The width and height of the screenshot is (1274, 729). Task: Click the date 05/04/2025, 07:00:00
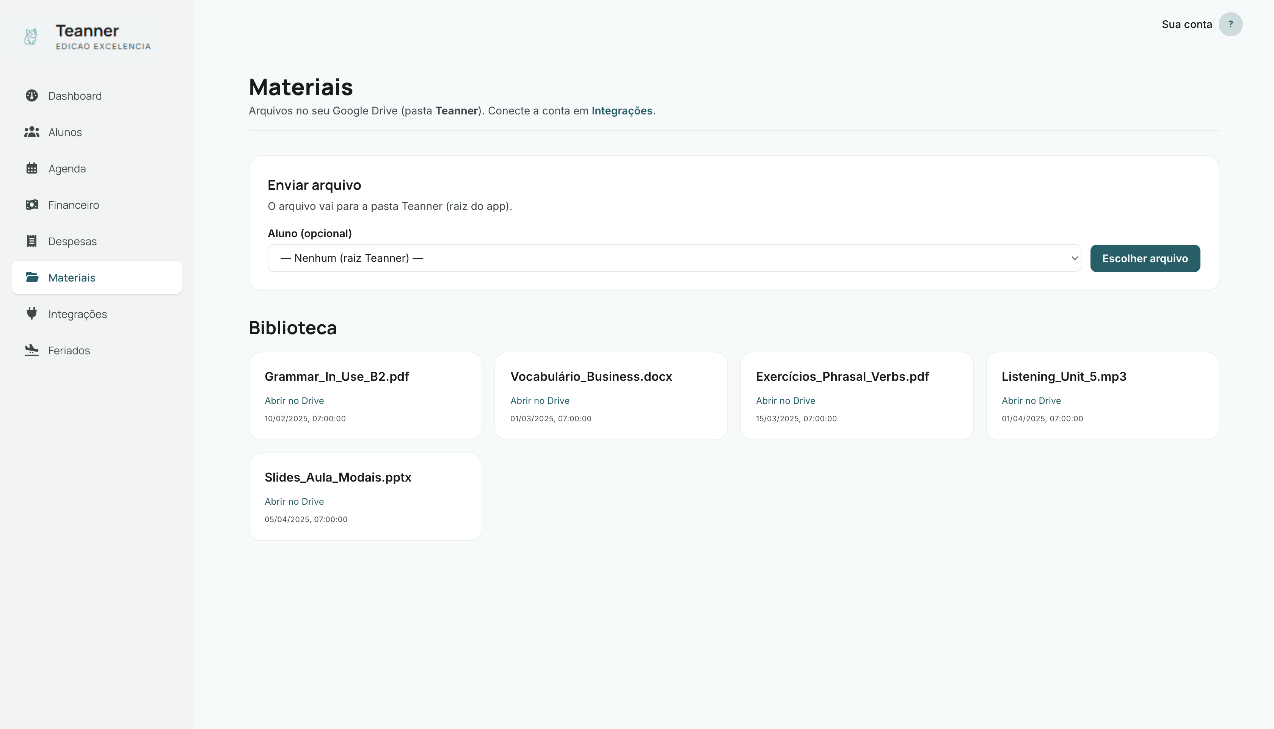[306, 519]
